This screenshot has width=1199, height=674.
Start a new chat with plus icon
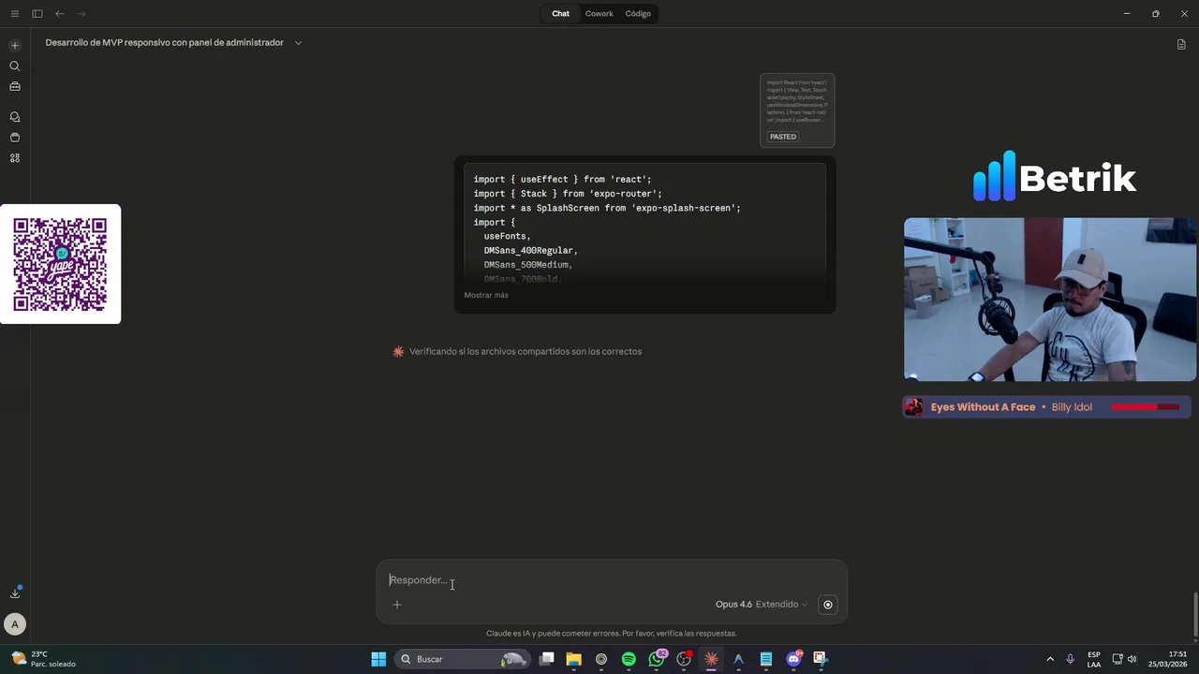(14, 45)
